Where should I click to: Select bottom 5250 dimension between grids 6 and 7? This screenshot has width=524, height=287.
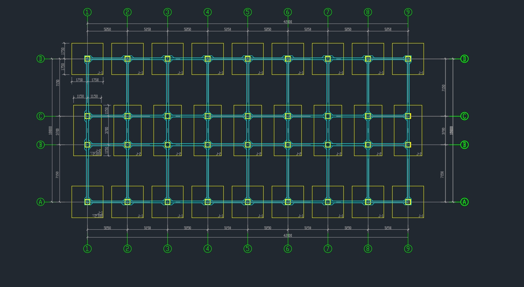point(308,228)
